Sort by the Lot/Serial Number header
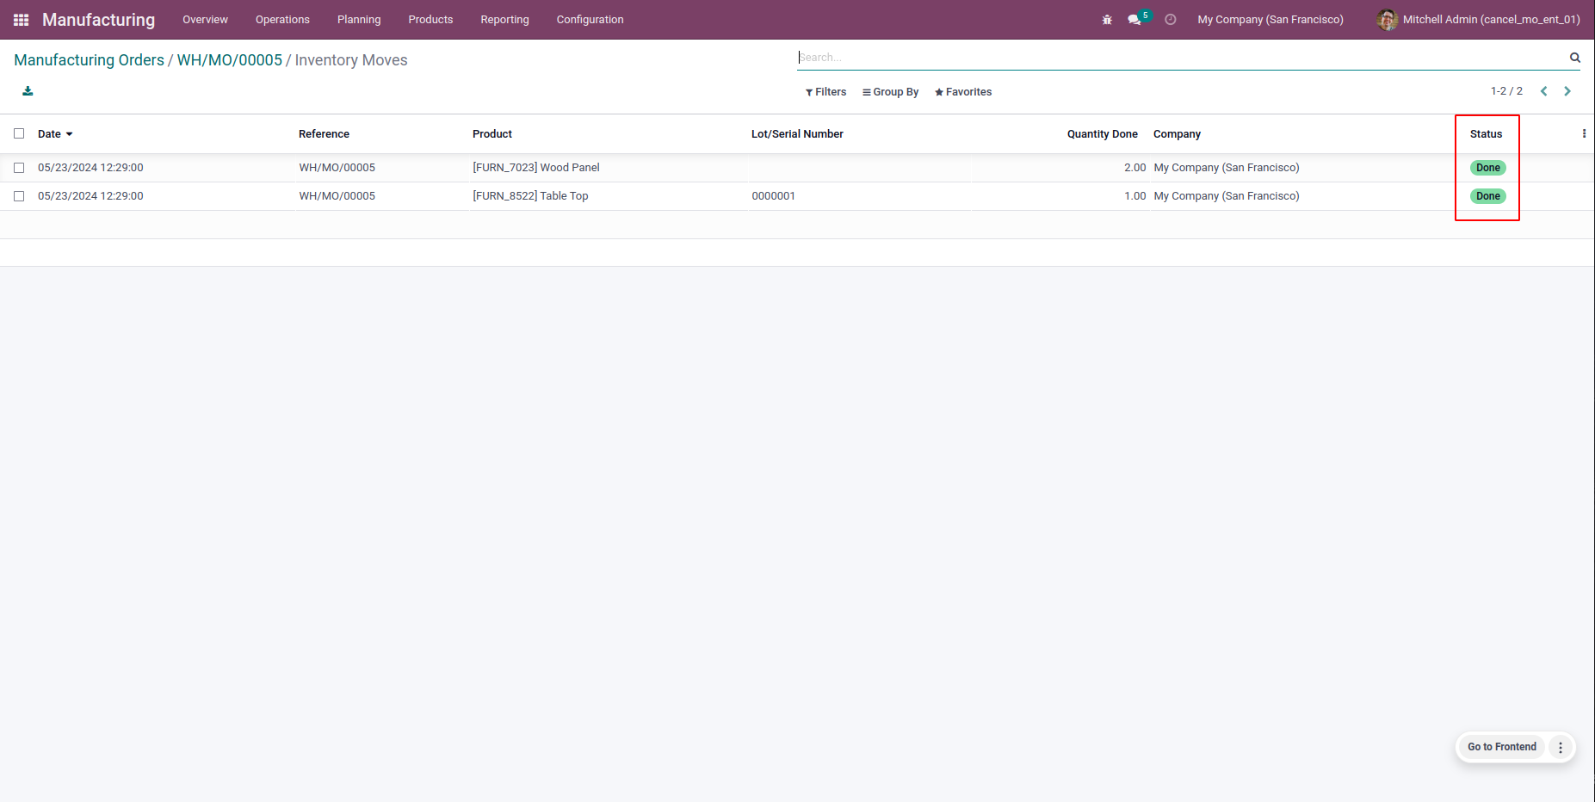Screen dimensions: 1595x802 pos(797,134)
